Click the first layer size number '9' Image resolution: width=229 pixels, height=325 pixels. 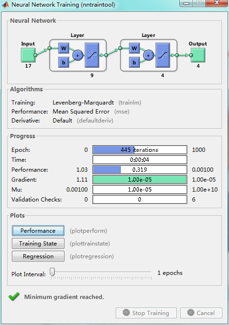[92, 75]
